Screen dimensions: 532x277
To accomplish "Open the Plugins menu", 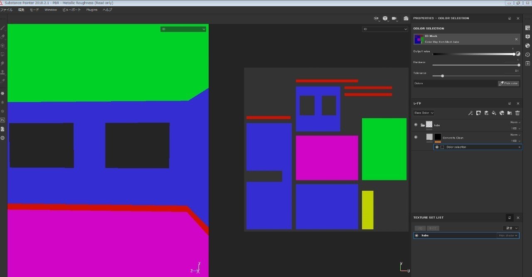I will tap(92, 10).
